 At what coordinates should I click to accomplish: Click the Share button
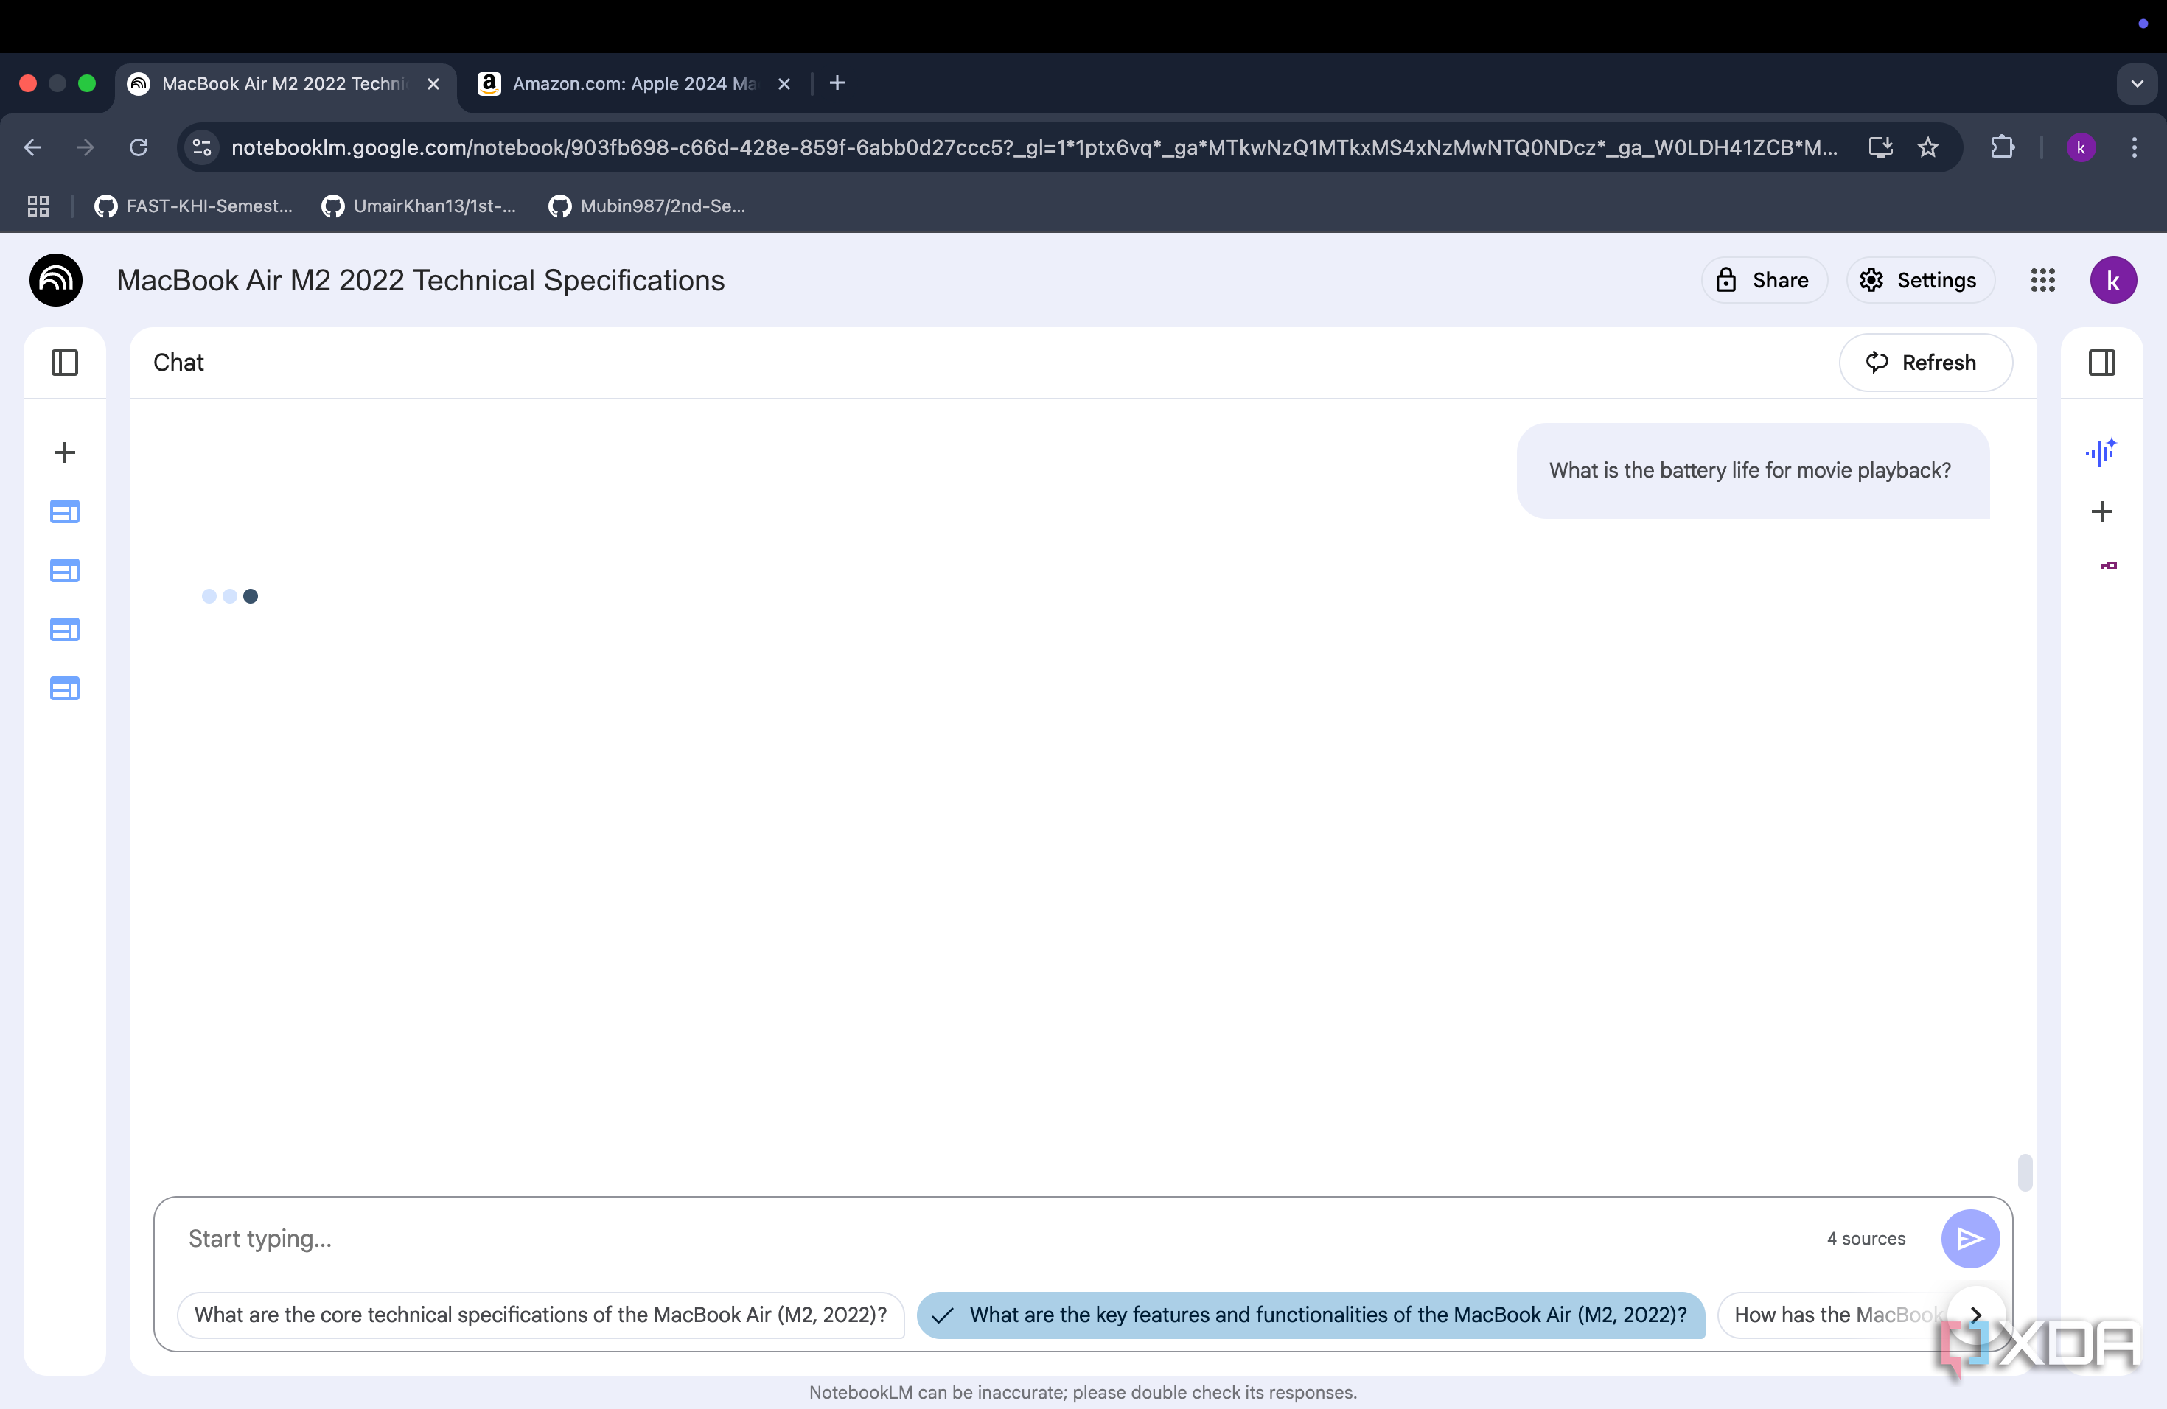1764,280
